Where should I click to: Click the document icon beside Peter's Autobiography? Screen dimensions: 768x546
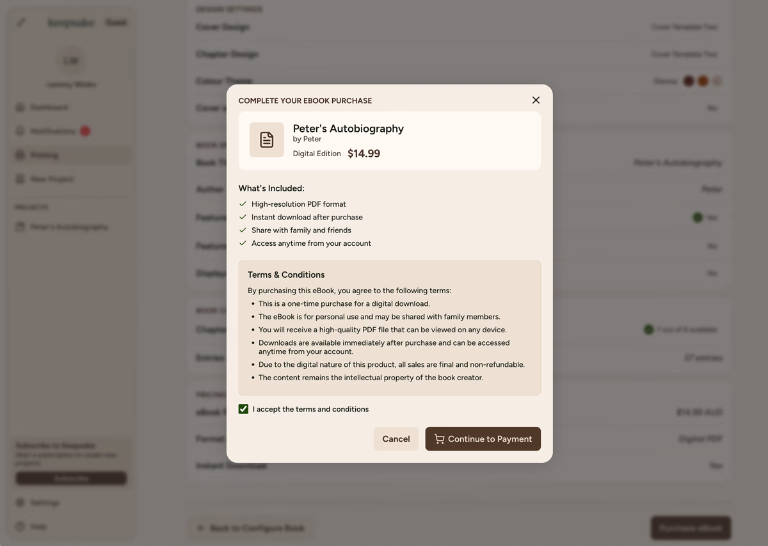coord(266,140)
